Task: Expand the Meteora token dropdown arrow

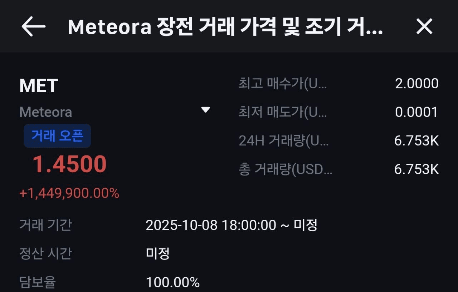Action: 205,110
